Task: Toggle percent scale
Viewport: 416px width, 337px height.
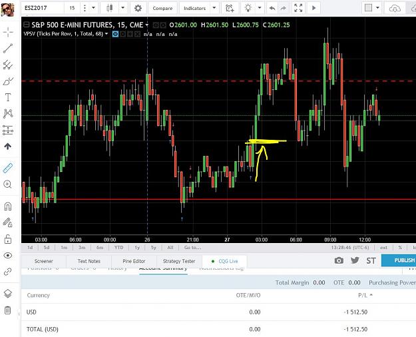Action: (400, 248)
